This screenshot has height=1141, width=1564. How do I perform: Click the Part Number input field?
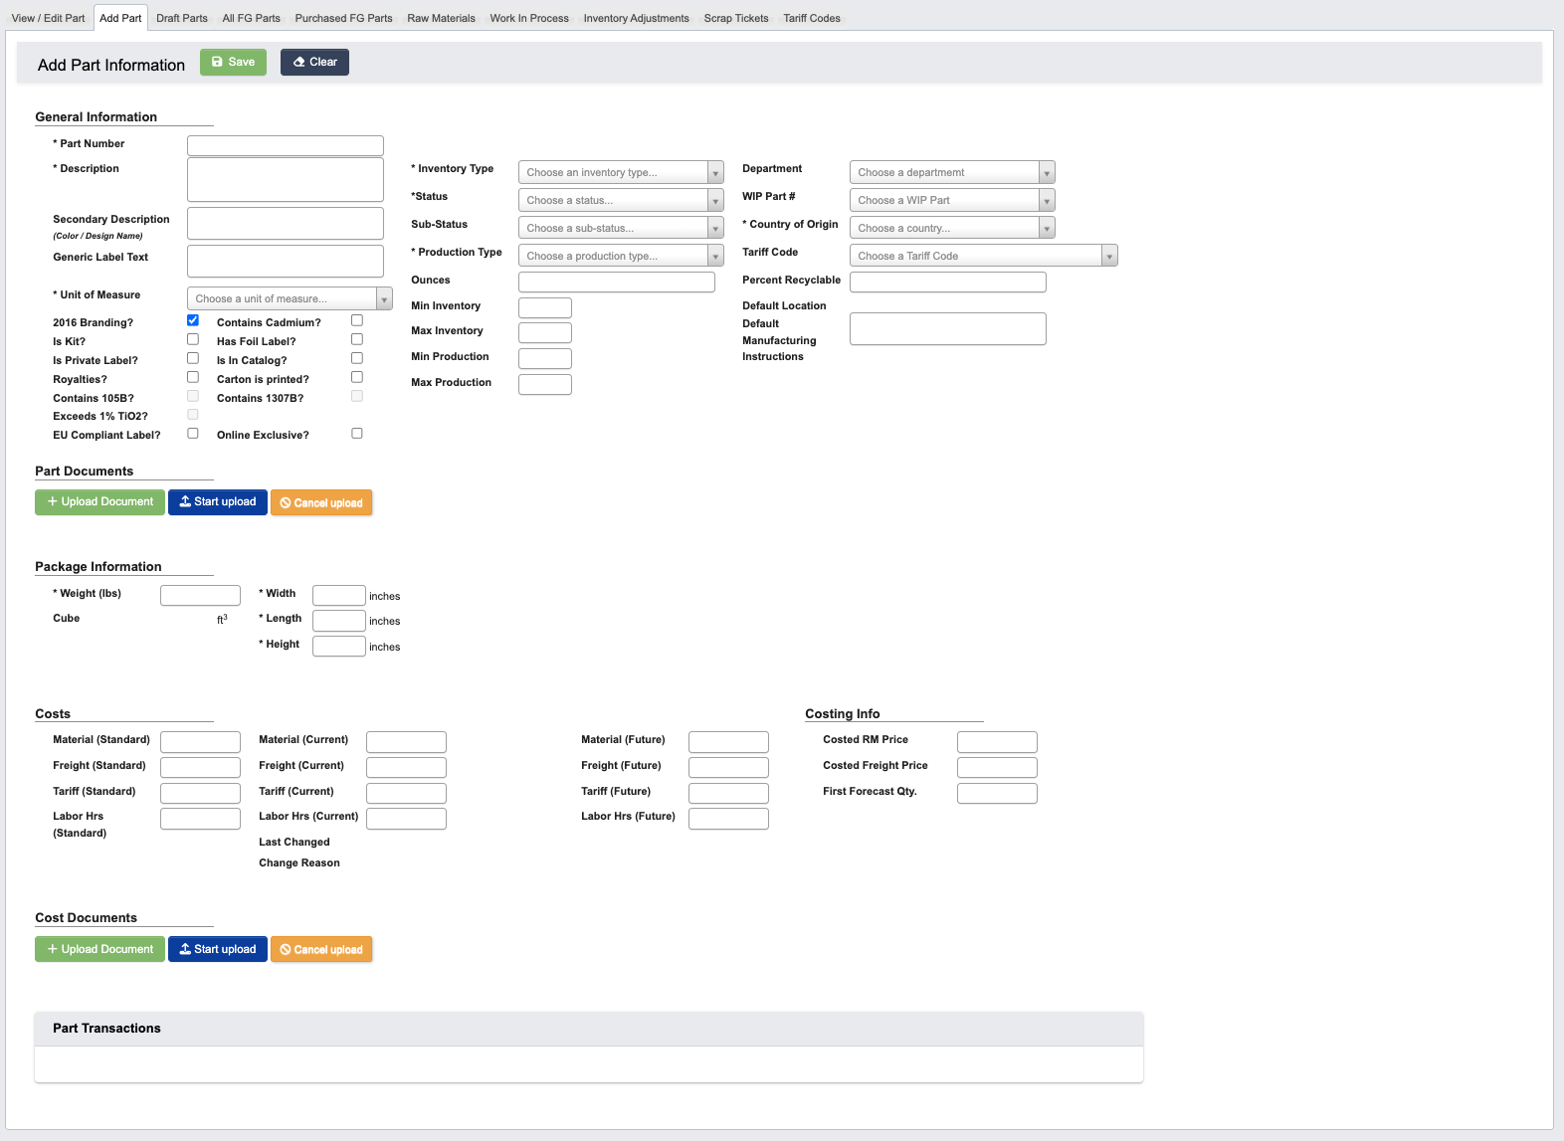(x=286, y=145)
